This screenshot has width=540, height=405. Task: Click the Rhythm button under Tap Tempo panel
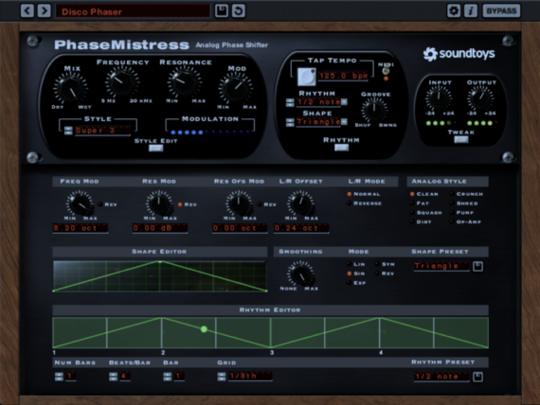(x=341, y=148)
